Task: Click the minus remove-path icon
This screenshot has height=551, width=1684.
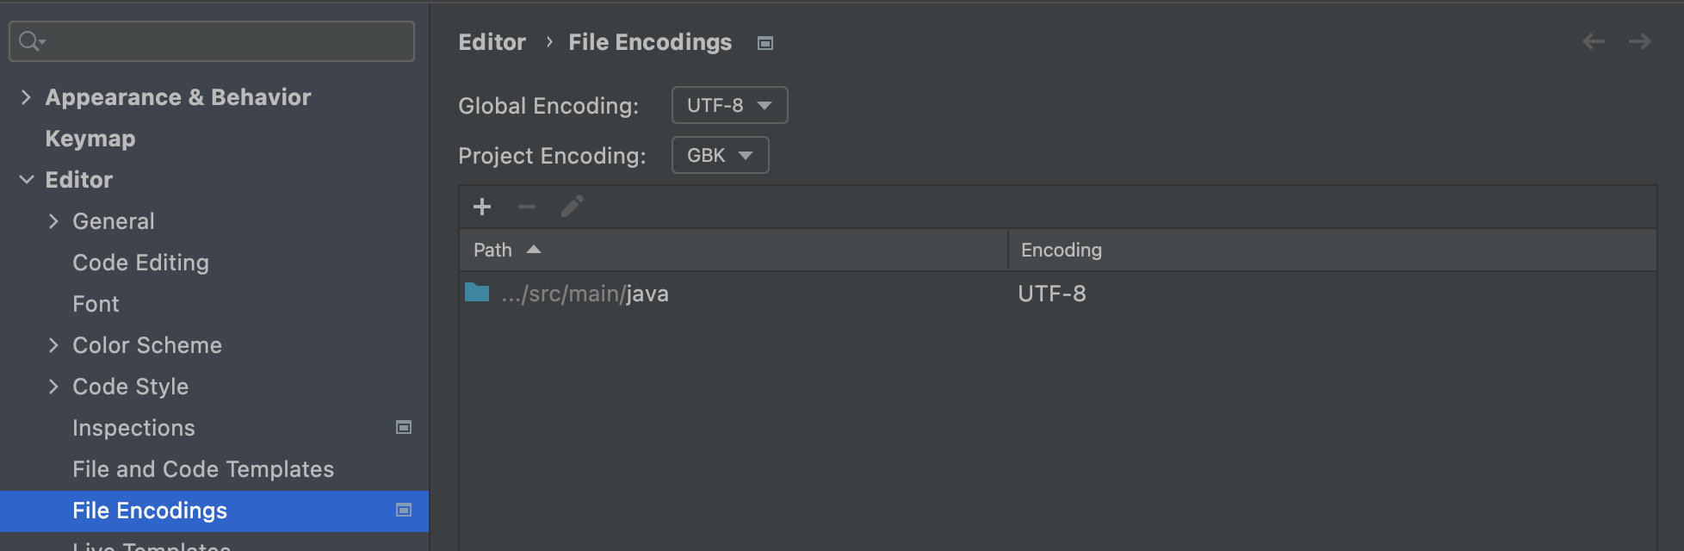Action: 527,207
